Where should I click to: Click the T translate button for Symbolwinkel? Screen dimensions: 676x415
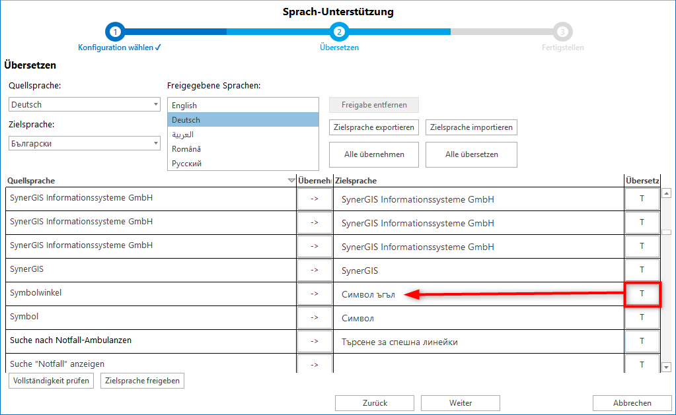coord(642,294)
